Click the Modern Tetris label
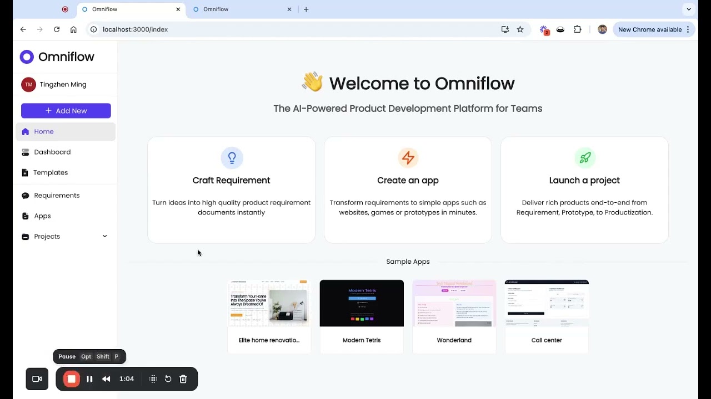 click(362, 340)
